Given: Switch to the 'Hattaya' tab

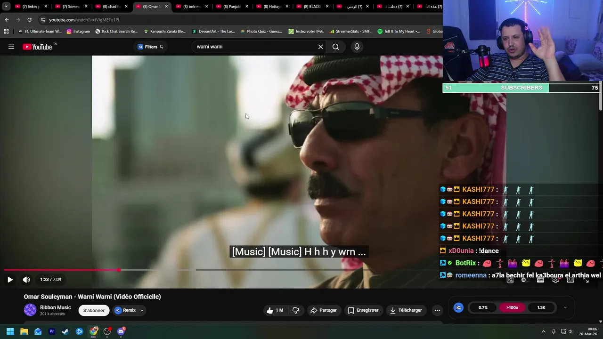Looking at the screenshot, I should tap(271, 7).
